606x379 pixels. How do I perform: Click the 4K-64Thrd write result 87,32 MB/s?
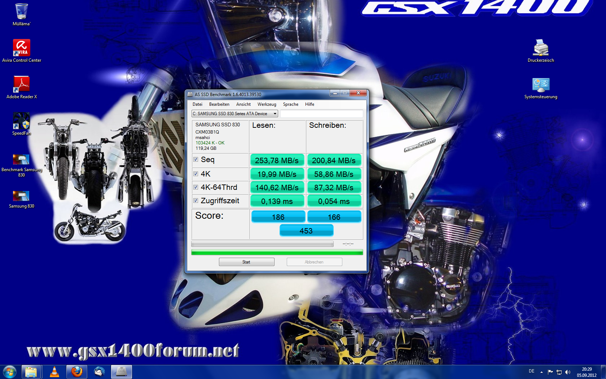pos(334,187)
